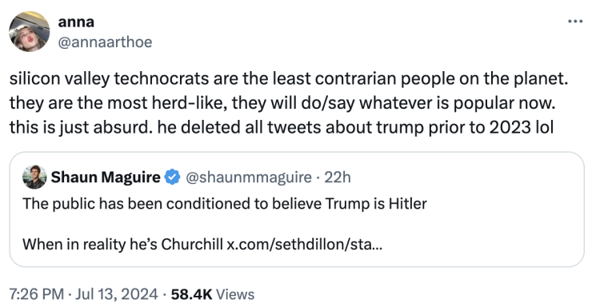The height and width of the screenshot is (307, 600).
Task: Click anna's profile picture
Action: (x=30, y=31)
